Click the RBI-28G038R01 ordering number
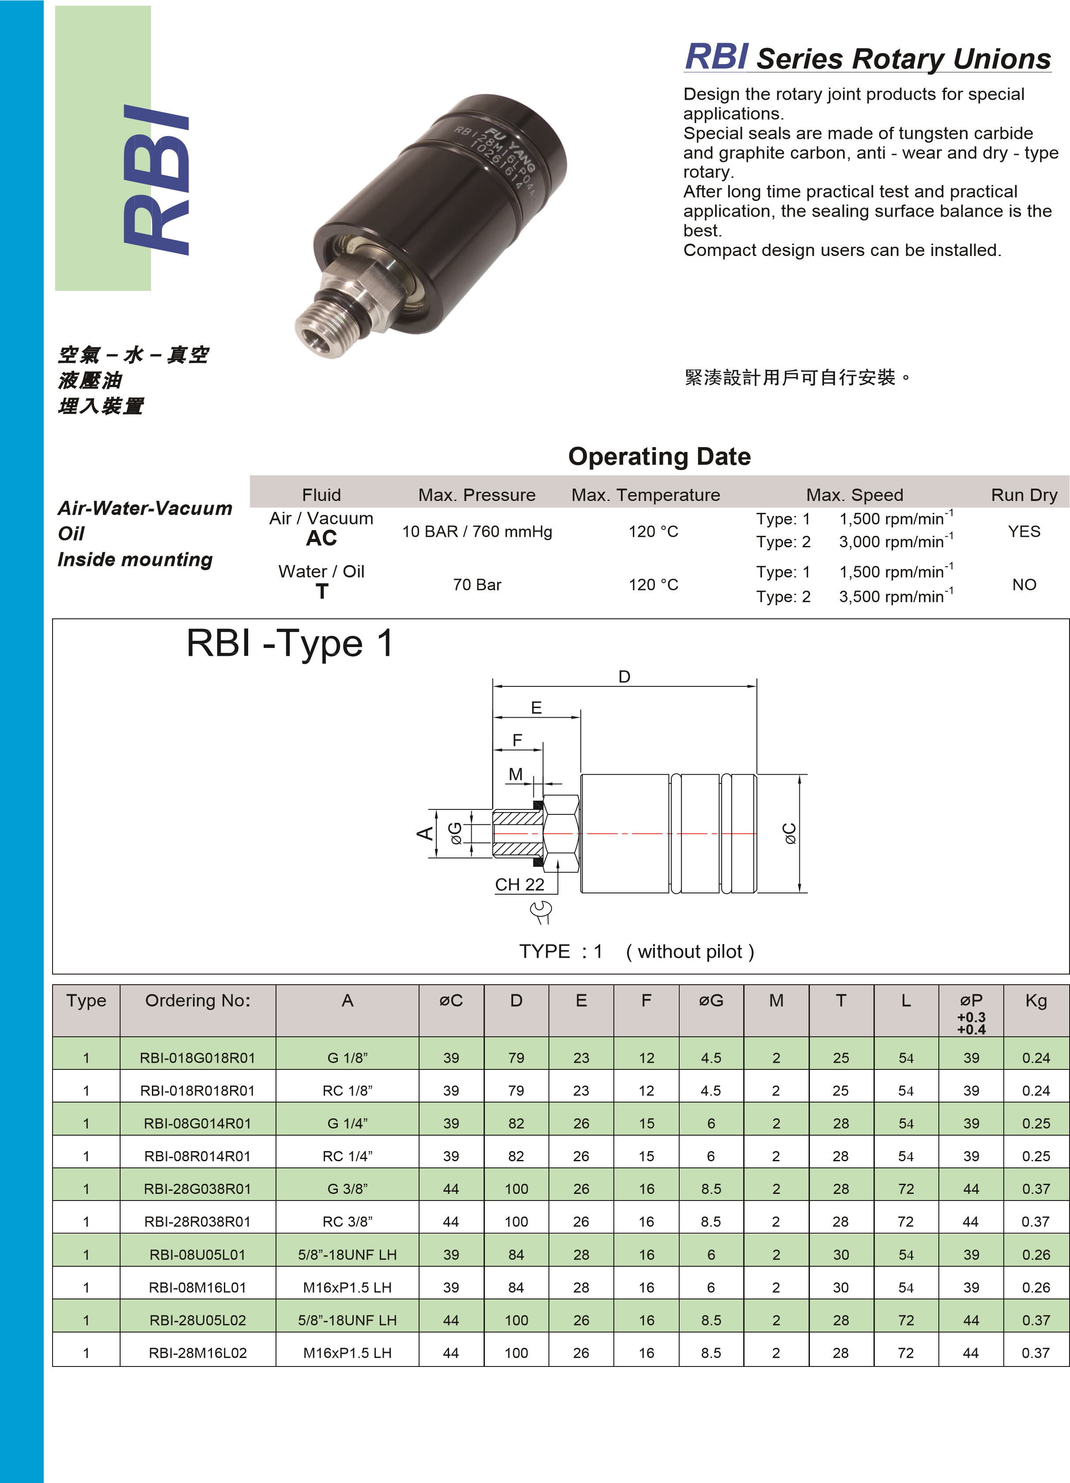This screenshot has height=1483, width=1070. click(197, 1189)
